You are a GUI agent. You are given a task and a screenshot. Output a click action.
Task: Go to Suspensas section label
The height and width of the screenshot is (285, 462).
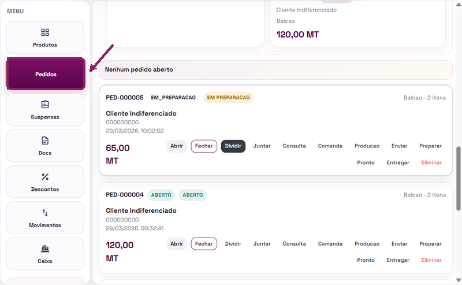click(45, 117)
